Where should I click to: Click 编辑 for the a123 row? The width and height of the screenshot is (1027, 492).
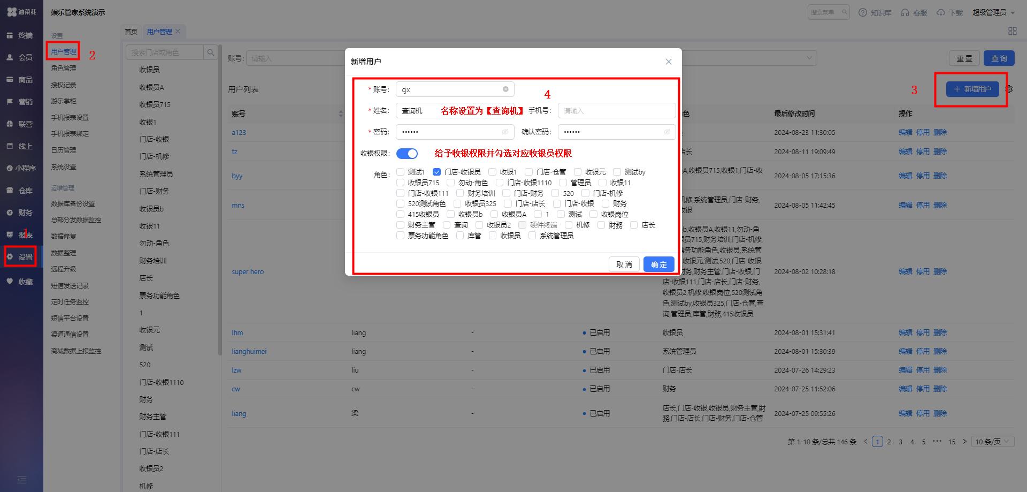pyautogui.click(x=906, y=132)
